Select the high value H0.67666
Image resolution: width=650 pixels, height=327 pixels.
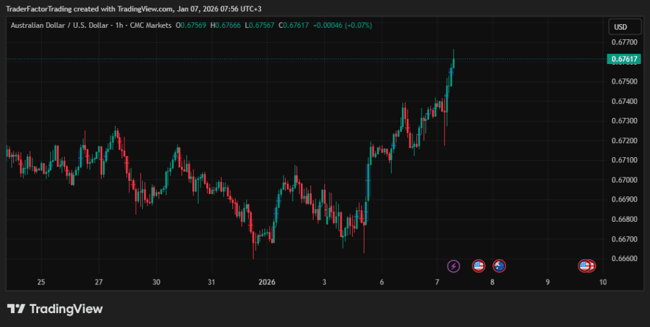[x=225, y=25]
